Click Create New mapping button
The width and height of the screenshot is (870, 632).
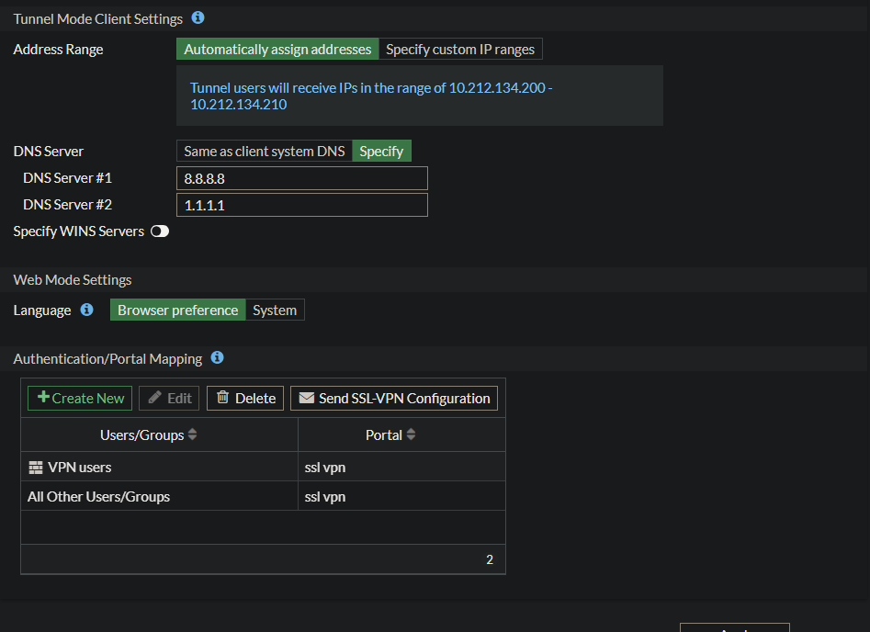(80, 398)
